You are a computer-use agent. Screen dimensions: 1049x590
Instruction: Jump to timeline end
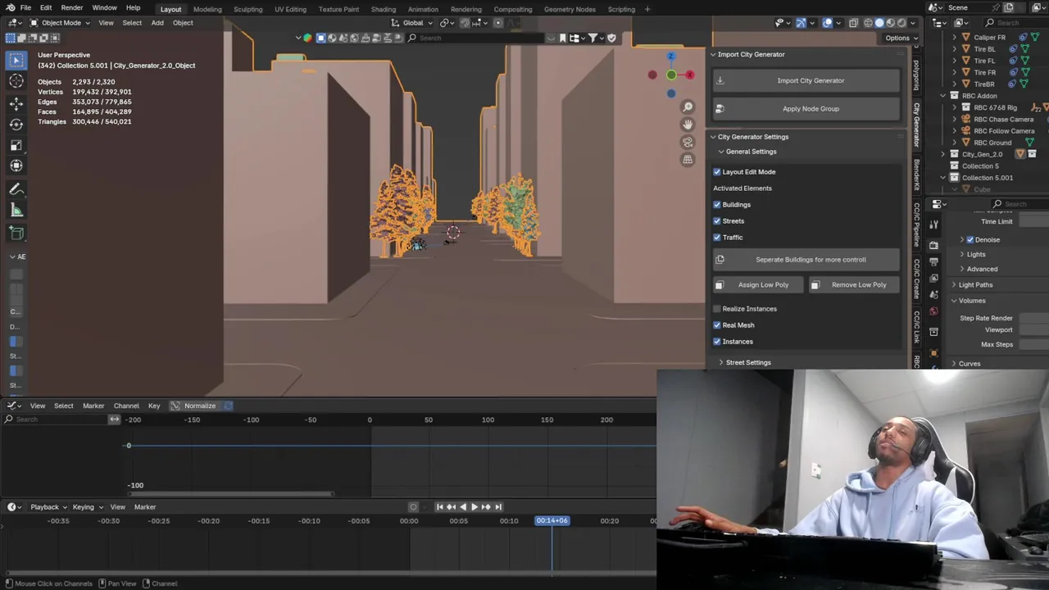point(497,507)
